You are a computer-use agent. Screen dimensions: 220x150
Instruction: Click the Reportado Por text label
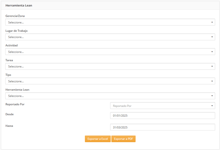[x=15, y=104]
